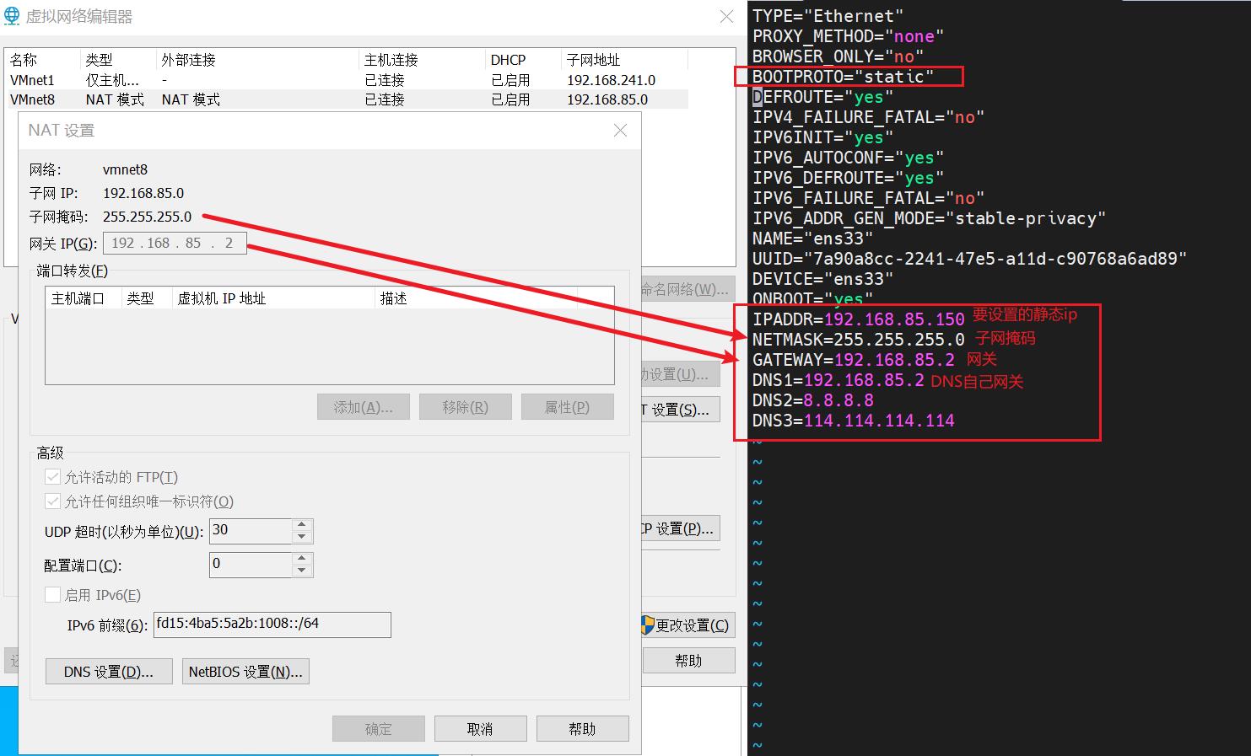The height and width of the screenshot is (756, 1251).
Task: Click DNS2=8.8.8.8 line in terminal
Action: [x=812, y=400]
